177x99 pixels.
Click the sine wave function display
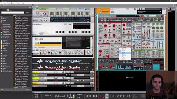pyautogui.click(x=148, y=67)
